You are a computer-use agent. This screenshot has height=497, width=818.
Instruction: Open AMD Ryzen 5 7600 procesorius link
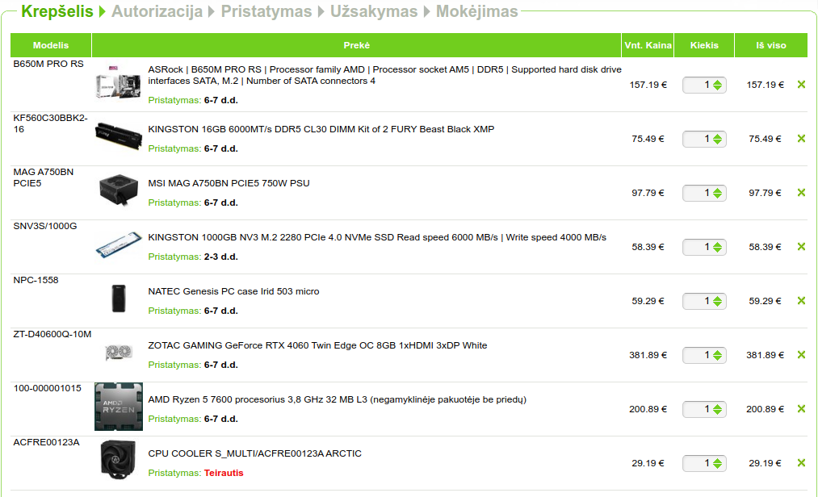click(337, 399)
